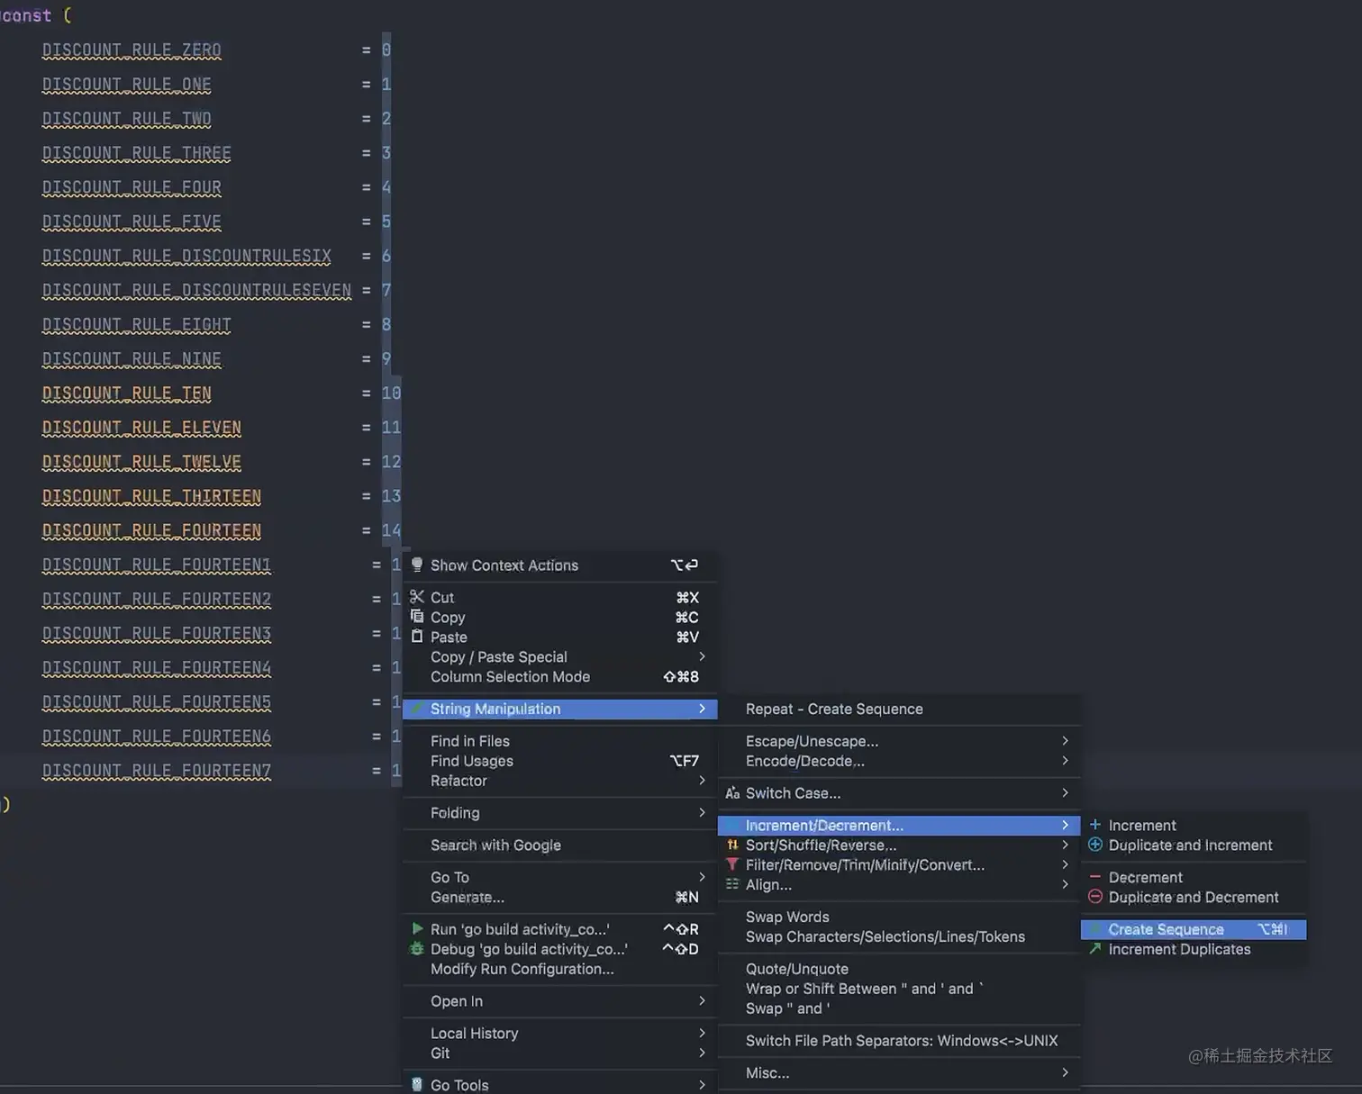Click the minus icon beside Decrement

pyautogui.click(x=1095, y=877)
